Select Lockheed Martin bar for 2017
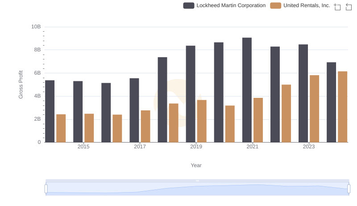 tap(134, 110)
